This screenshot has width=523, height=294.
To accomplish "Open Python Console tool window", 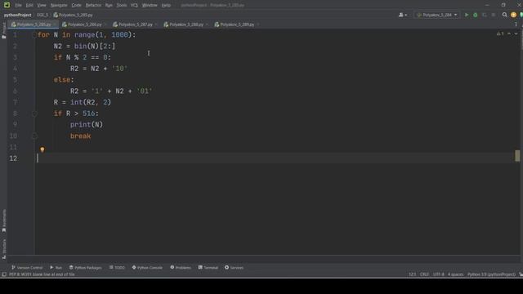I will (147, 267).
